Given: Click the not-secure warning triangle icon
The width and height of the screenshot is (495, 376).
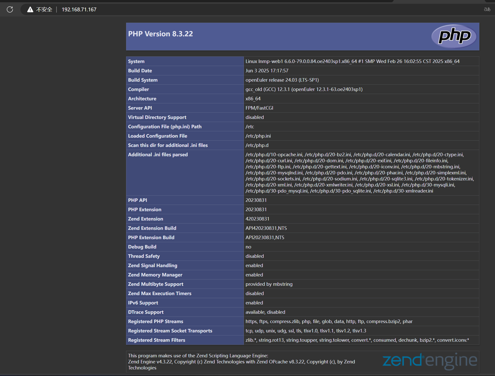Looking at the screenshot, I should point(30,10).
